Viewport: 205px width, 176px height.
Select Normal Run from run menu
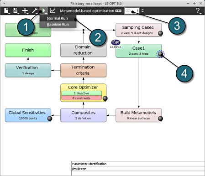(58, 18)
